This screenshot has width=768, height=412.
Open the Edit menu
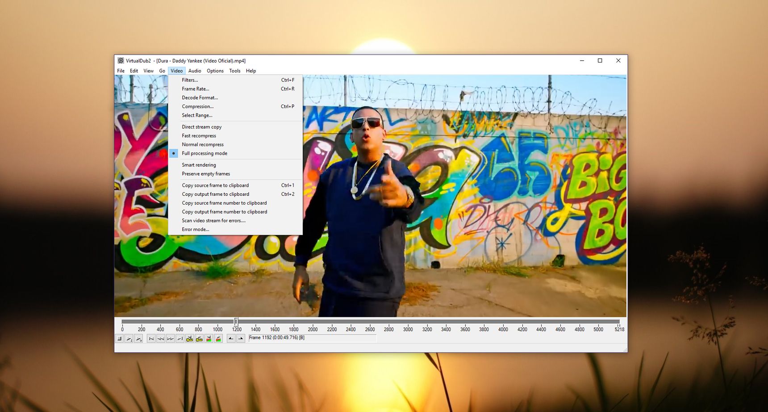click(x=134, y=71)
